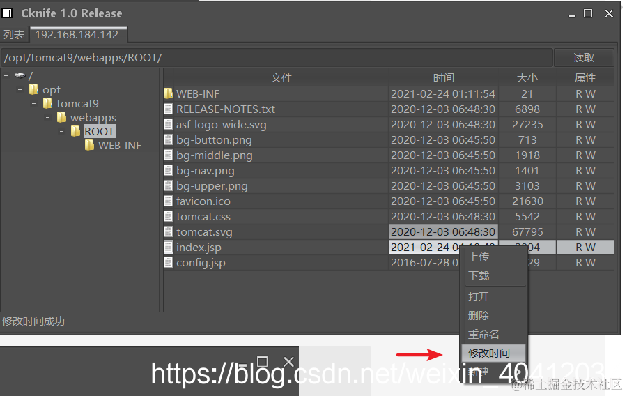The width and height of the screenshot is (627, 396).
Task: Collapse the opt tree node
Action: (20, 89)
